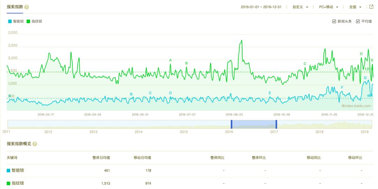This screenshot has width=378, height=189.
Task: Click 智能锁 keyword in the overview table
Action: (17, 171)
